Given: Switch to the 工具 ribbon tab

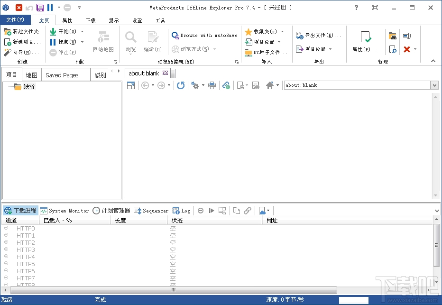Looking at the screenshot, I should coord(160,20).
